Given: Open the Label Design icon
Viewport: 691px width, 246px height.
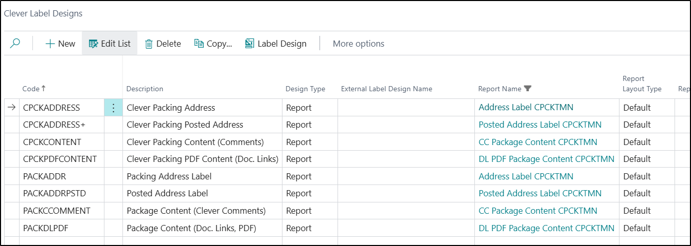Looking at the screenshot, I should [250, 44].
